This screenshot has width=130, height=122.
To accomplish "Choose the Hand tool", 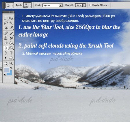I will (6, 63).
